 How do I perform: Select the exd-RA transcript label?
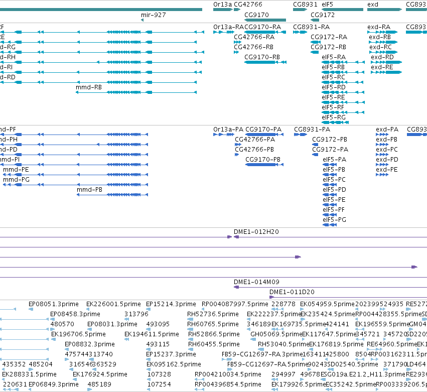pos(379,27)
